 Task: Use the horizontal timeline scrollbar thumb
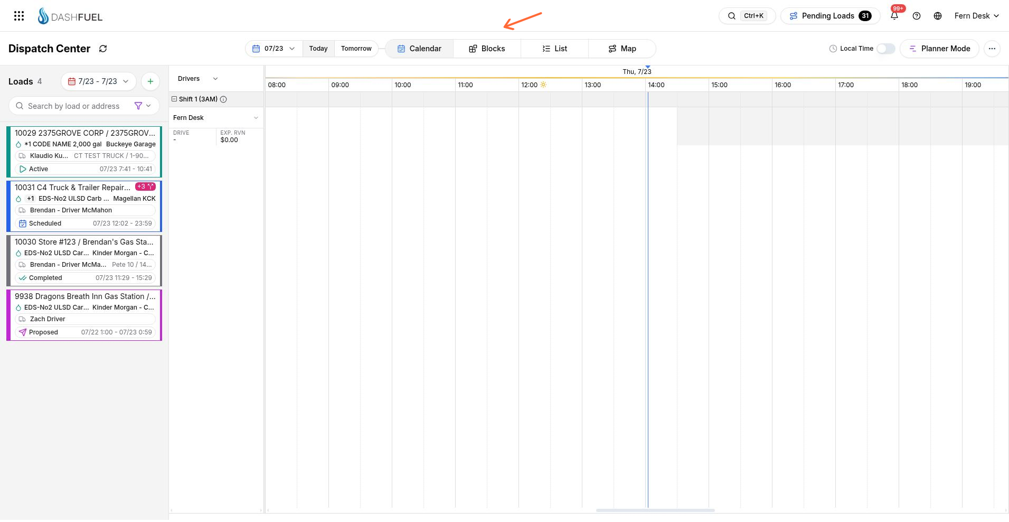[655, 510]
